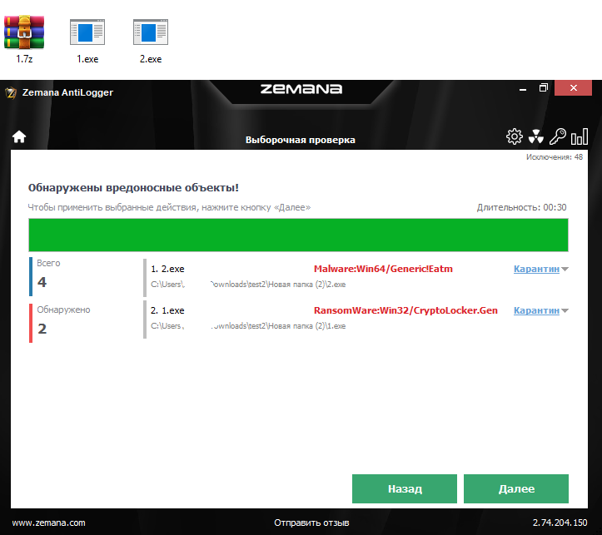Viewport: 602px width, 535px height.
Task: Open the statistics bar chart icon
Action: coord(579,136)
